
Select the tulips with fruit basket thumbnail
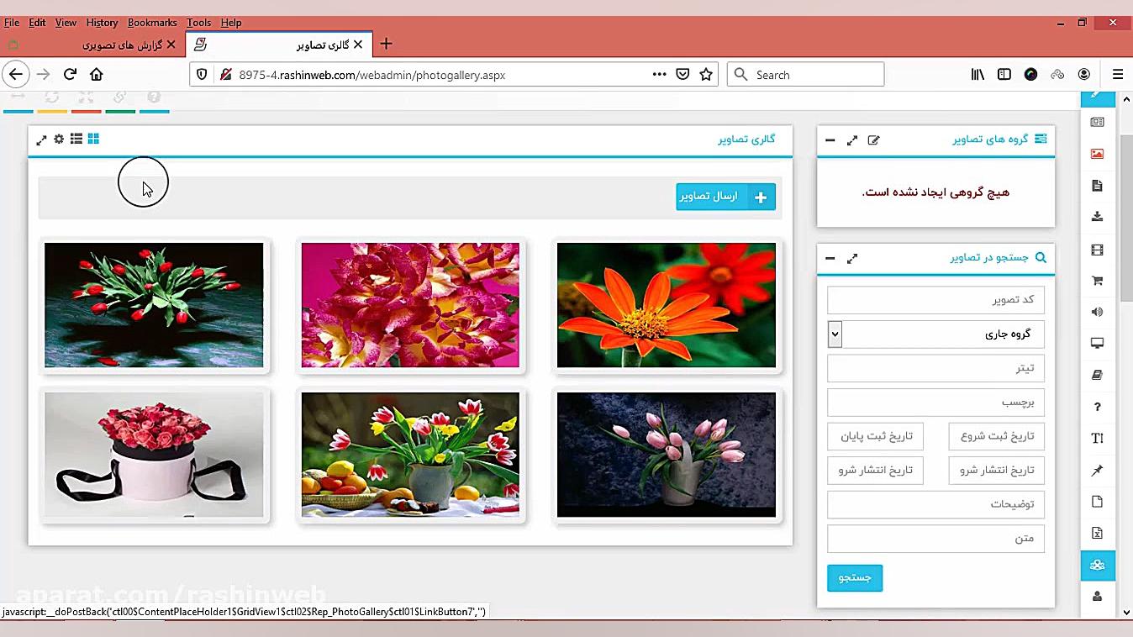[410, 455]
